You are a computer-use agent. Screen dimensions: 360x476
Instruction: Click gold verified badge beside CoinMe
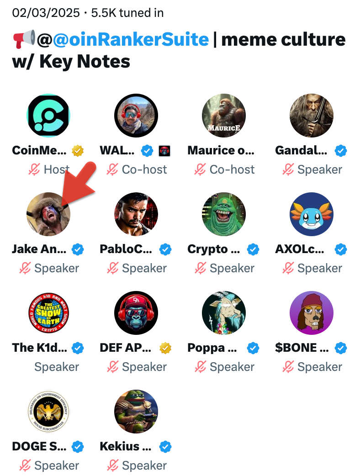click(78, 151)
